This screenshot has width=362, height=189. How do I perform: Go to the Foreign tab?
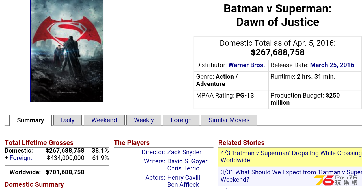181,120
